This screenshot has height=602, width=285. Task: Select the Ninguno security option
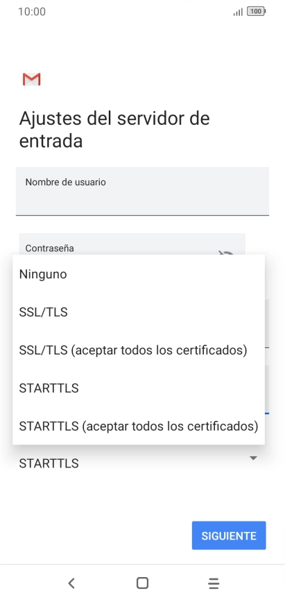[x=139, y=274]
